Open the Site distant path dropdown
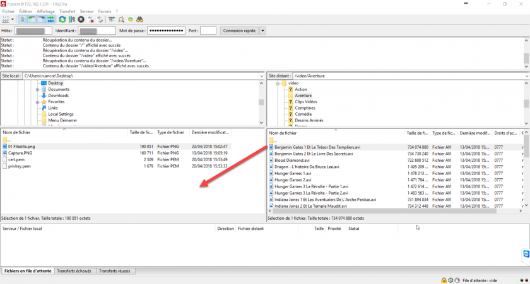Viewport: 530px width, 284px height. (x=527, y=76)
